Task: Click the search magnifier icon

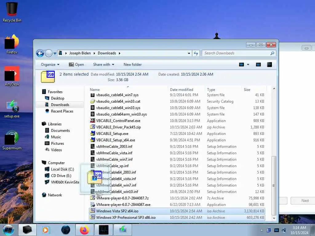Action: [272, 53]
